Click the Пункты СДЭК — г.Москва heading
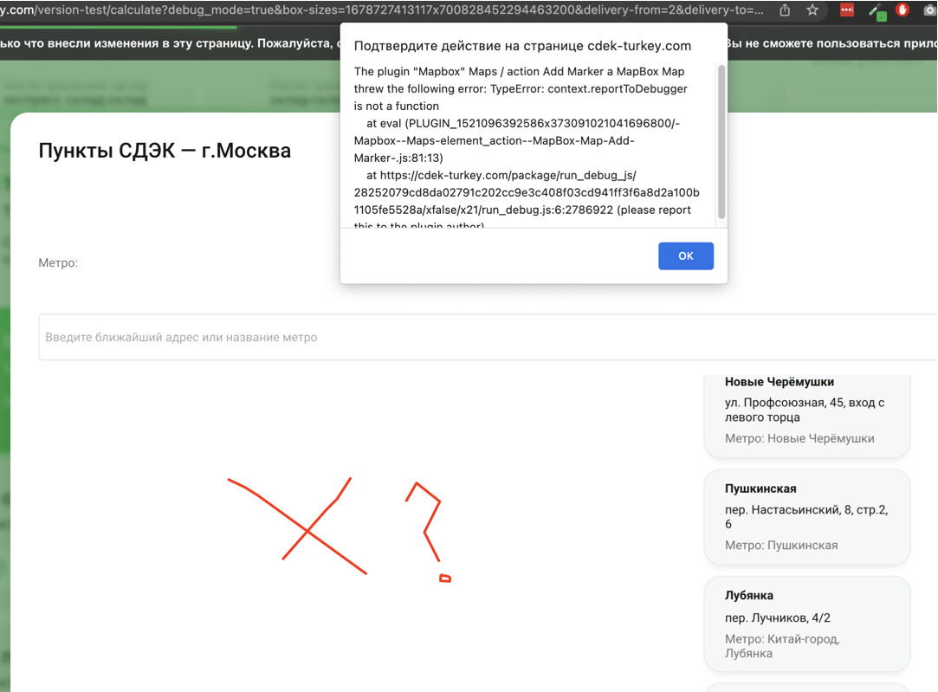This screenshot has width=938, height=692. coord(165,151)
